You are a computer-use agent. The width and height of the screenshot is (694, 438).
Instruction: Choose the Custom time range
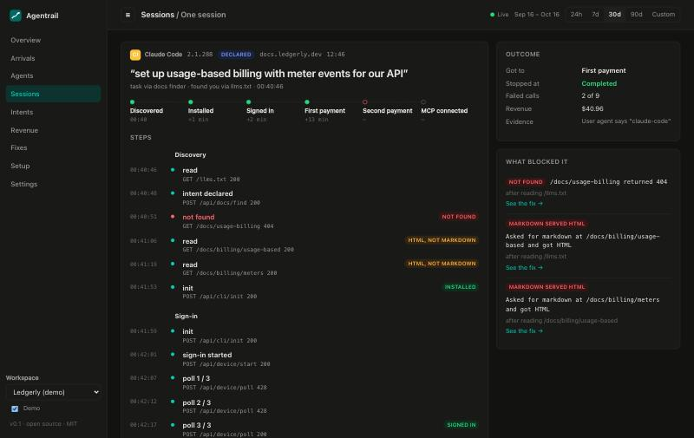pyautogui.click(x=663, y=15)
